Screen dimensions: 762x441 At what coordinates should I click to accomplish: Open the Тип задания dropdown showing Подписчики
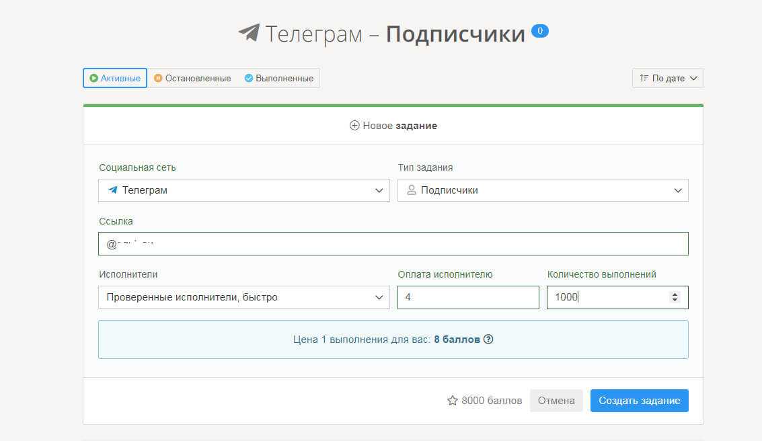(543, 190)
